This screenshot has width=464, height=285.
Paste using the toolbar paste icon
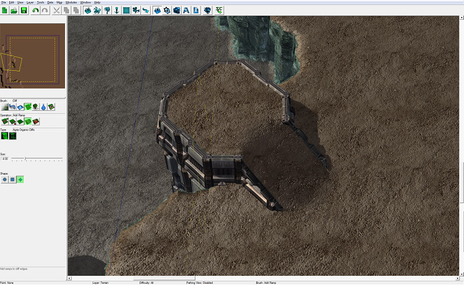pos(76,10)
